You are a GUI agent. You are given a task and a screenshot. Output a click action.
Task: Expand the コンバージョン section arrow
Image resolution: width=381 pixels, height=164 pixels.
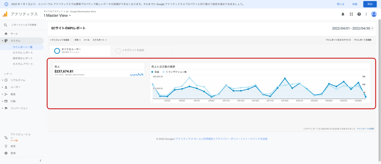(3, 108)
